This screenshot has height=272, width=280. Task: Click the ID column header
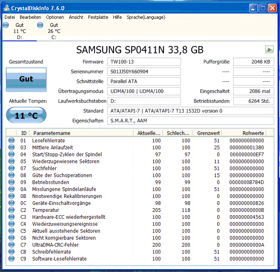pyautogui.click(x=23, y=133)
